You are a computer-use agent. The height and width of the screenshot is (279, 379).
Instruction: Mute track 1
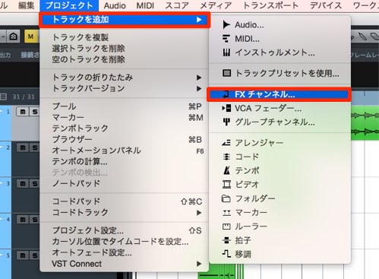tap(23, 112)
